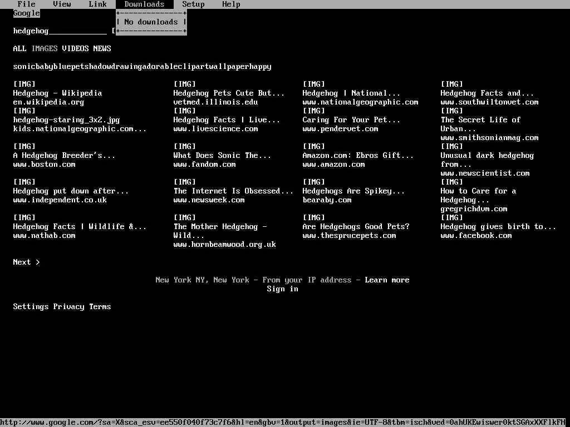This screenshot has width=570, height=427.
Task: Click [IMG] thumbnail above Hedgehog put down after
Action: pyautogui.click(x=24, y=182)
